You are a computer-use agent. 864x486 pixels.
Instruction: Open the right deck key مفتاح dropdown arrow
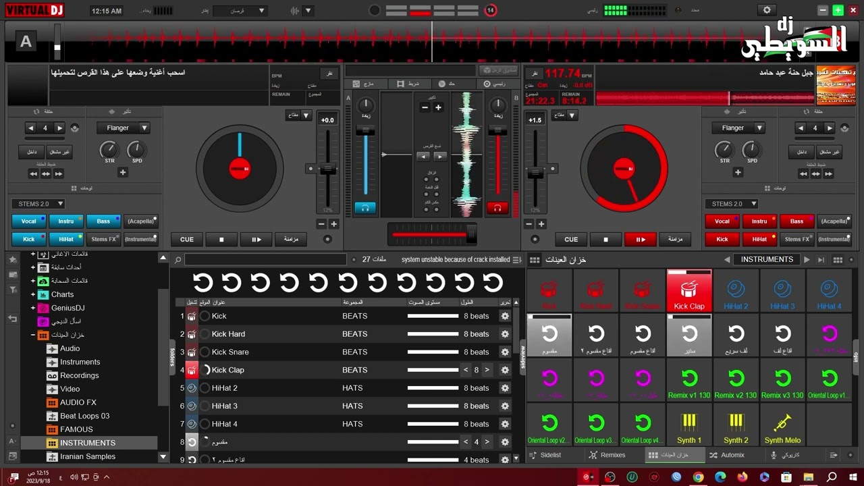click(572, 115)
